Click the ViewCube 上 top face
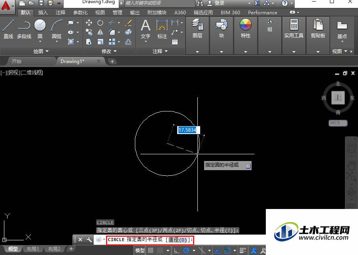Viewport: 358px width, 255px height. tap(338, 98)
